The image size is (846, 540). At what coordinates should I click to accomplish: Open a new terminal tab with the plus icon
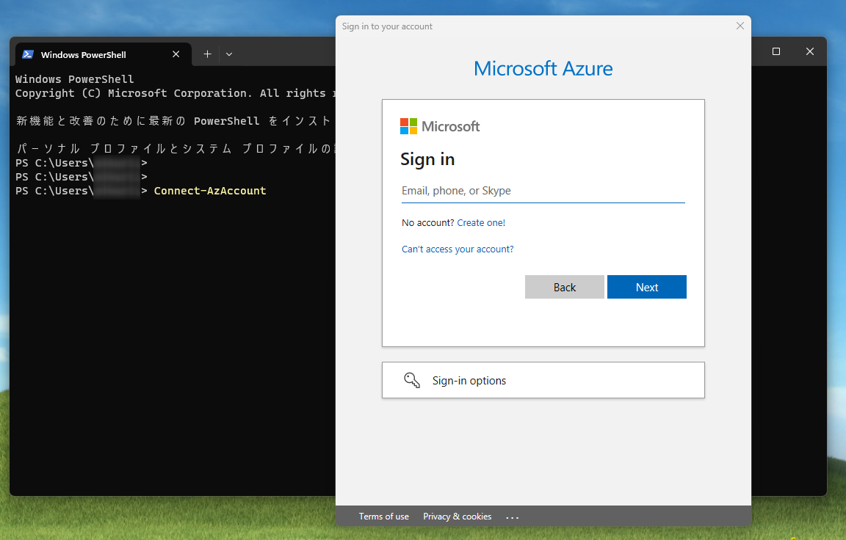pos(207,54)
